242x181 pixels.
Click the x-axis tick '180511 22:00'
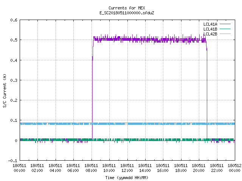coord(217,168)
